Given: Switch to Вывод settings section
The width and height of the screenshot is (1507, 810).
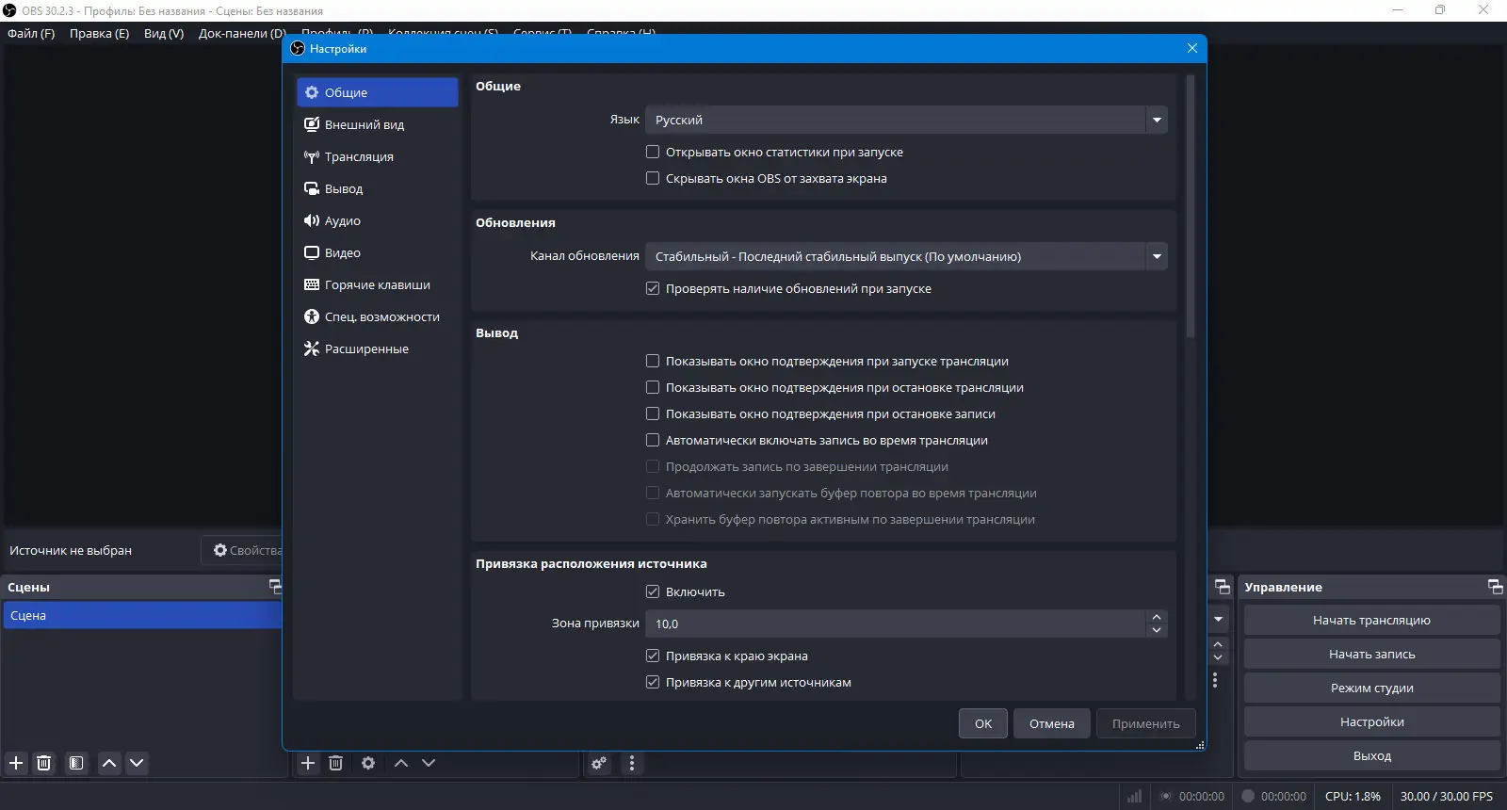Looking at the screenshot, I should click(x=377, y=188).
